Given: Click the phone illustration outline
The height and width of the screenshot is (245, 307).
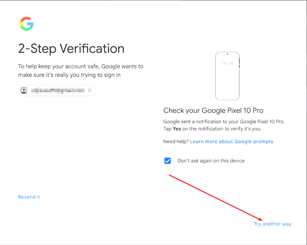Looking at the screenshot, I should (227, 76).
